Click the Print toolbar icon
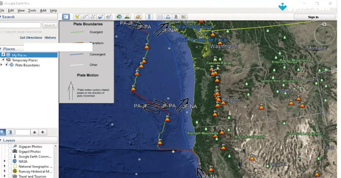This screenshot has height=178, width=341. [168, 17]
